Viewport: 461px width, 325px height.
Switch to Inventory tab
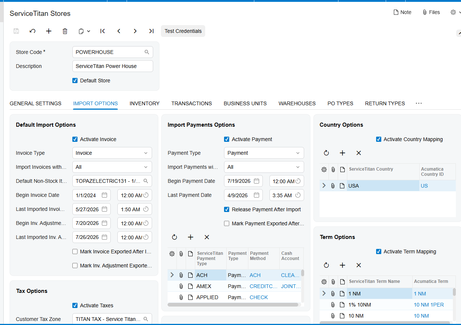click(x=145, y=103)
